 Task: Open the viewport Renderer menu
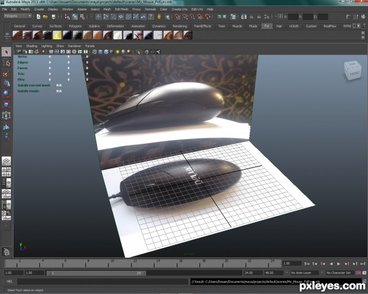click(x=74, y=46)
